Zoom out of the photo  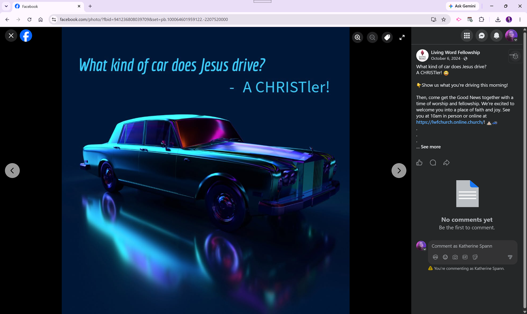click(x=372, y=37)
